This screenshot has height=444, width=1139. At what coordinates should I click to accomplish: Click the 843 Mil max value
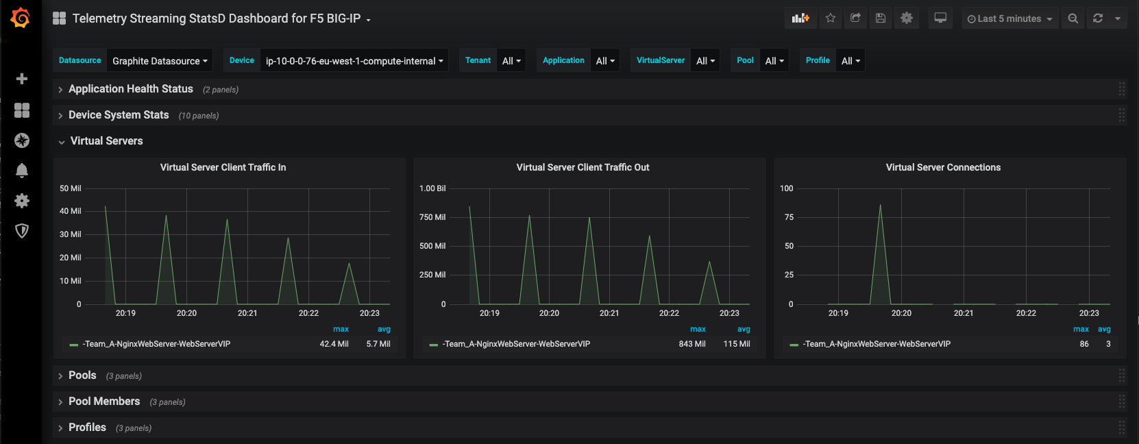pos(692,344)
